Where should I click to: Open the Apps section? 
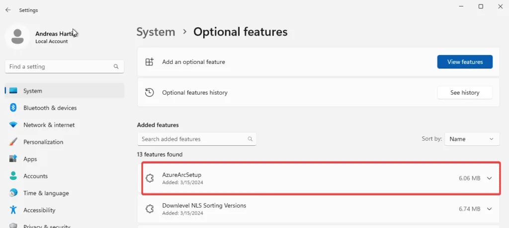coord(65,159)
